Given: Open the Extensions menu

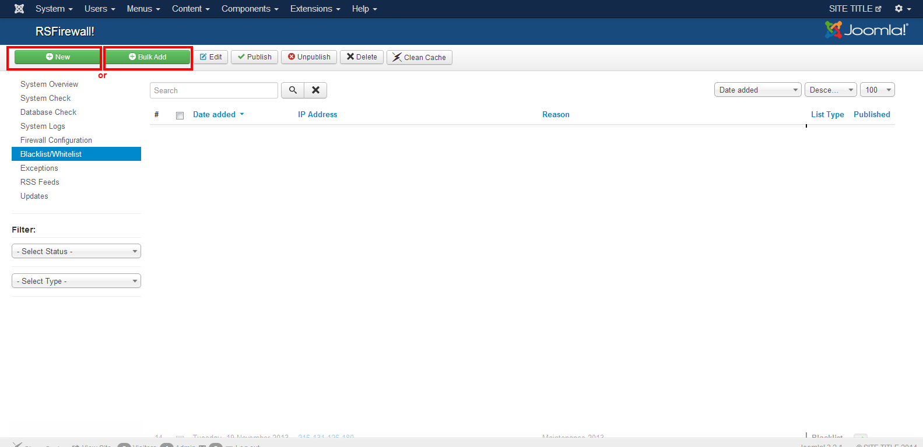Looking at the screenshot, I should [315, 9].
